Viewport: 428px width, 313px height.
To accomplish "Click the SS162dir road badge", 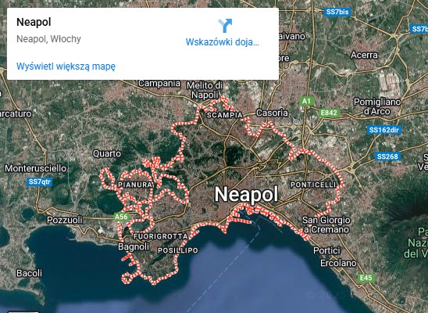I will click(x=384, y=130).
